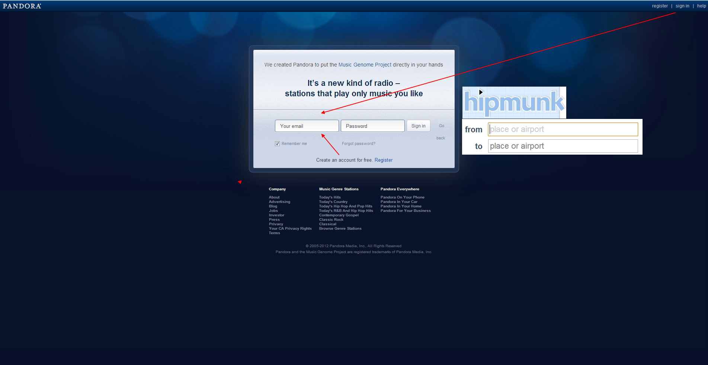This screenshot has width=708, height=365.
Task: Open Classic Rock station link
Action: click(331, 220)
